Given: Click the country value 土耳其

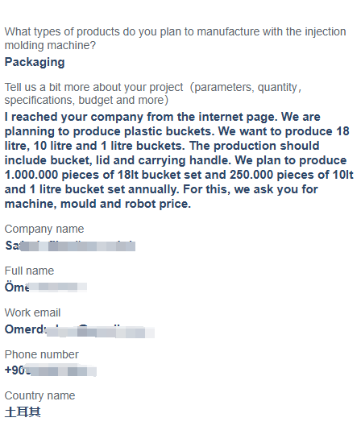Looking at the screenshot, I should (23, 412).
